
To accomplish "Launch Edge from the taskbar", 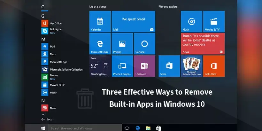I will click(x=138, y=128).
